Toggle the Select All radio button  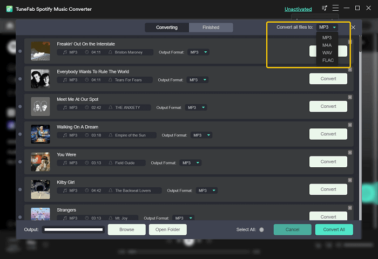pos(261,230)
